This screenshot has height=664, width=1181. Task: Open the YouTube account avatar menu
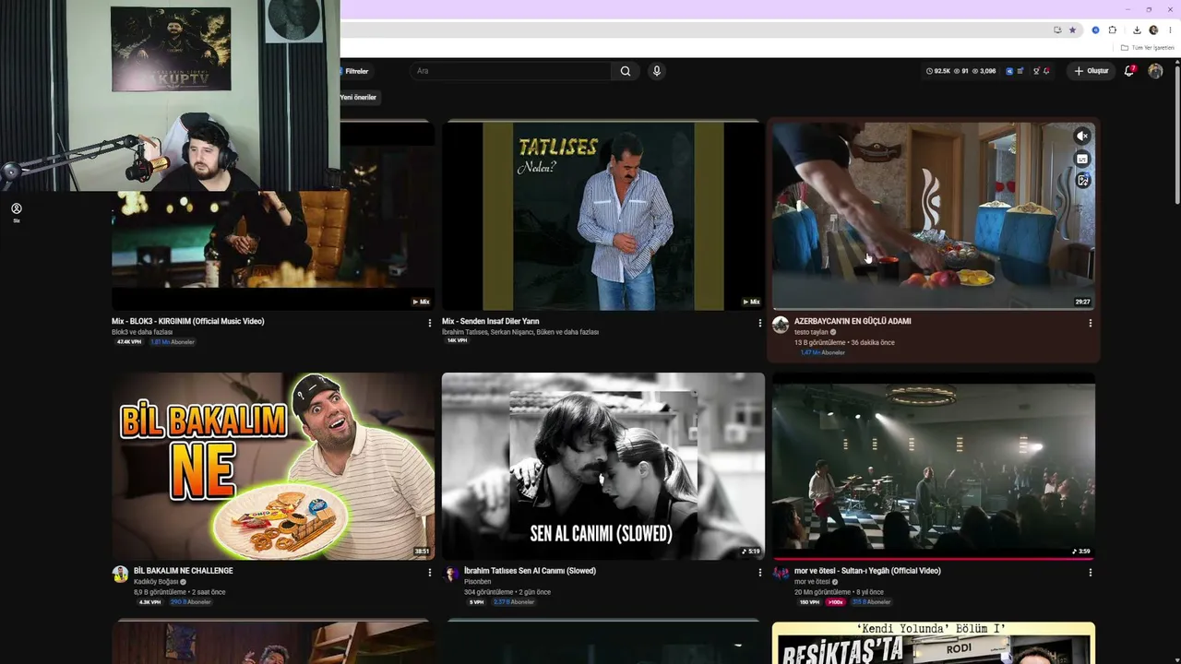click(x=1155, y=71)
